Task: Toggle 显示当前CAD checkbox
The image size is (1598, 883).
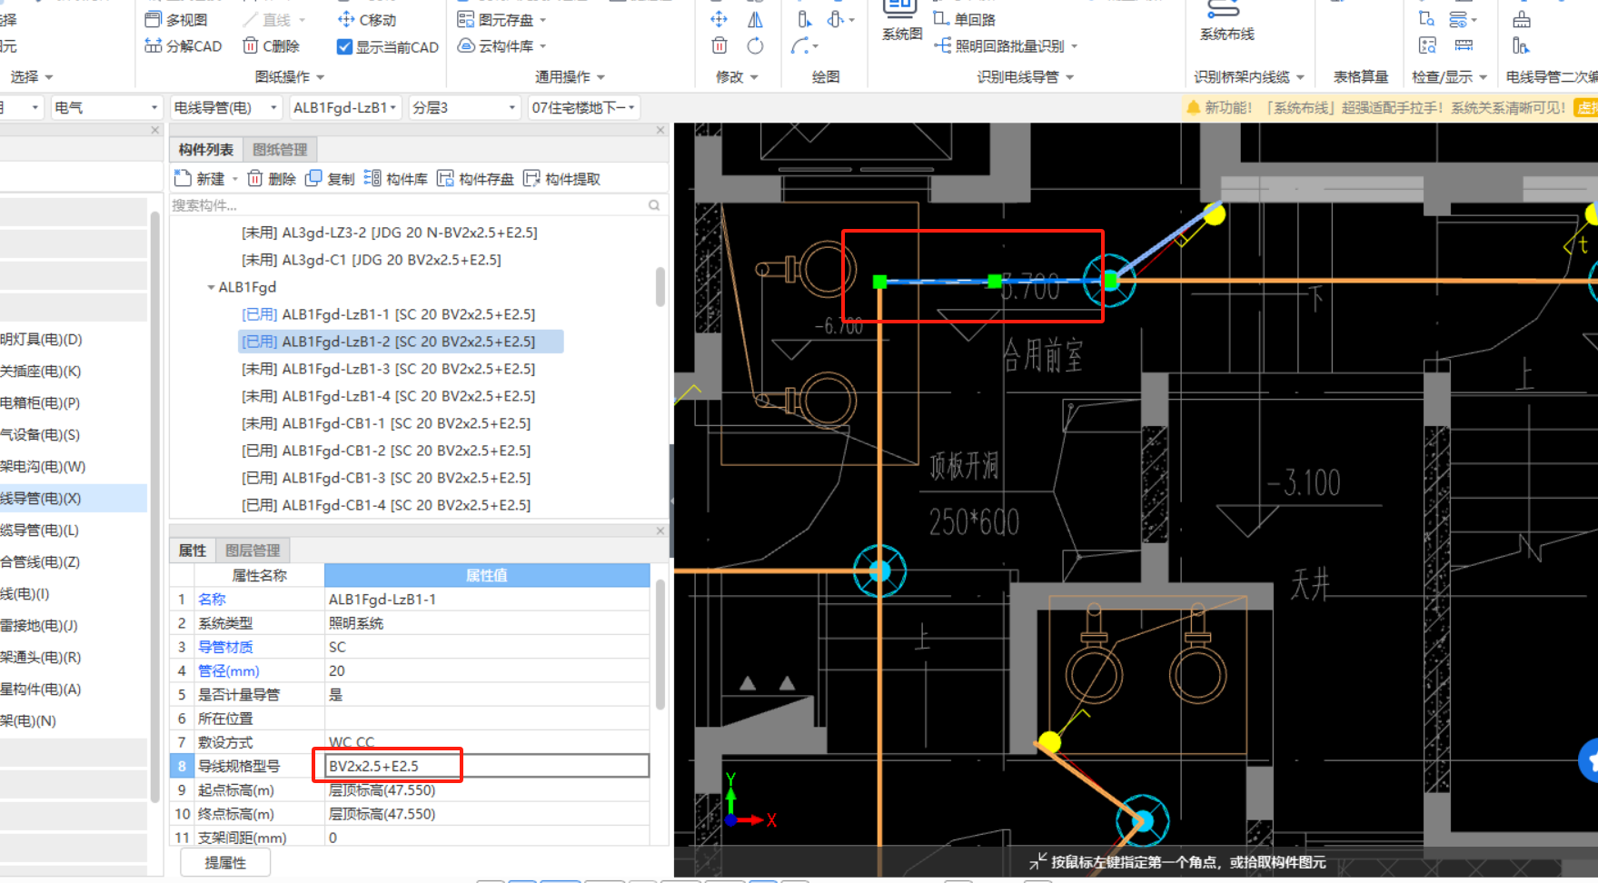Action: click(344, 46)
